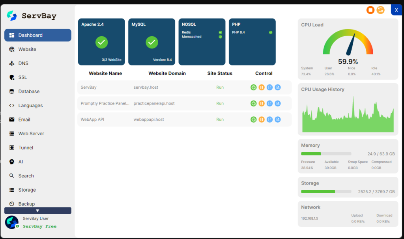The image size is (404, 239).
Task: Open practicepanelapi.host via its globe icon
Action: [254, 103]
